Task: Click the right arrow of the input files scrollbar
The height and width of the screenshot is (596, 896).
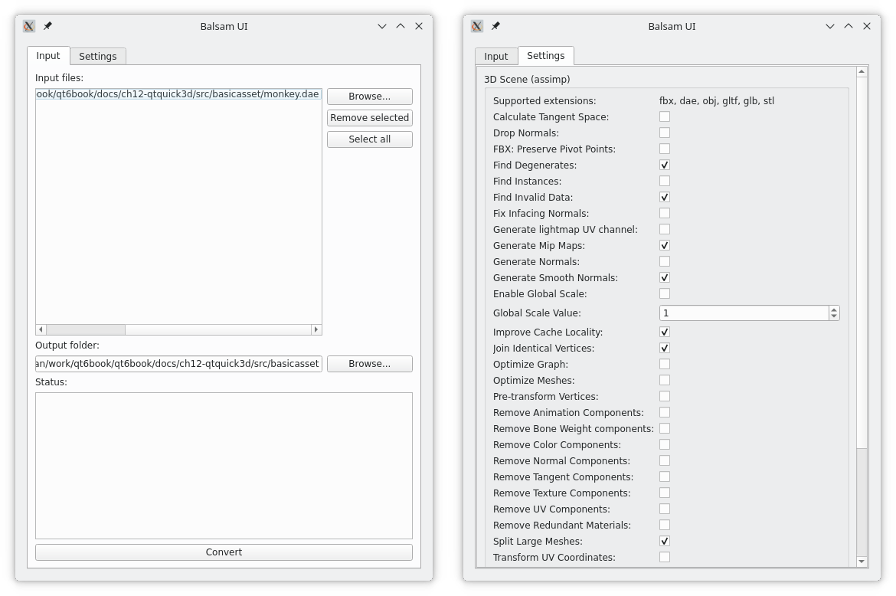Action: point(316,329)
